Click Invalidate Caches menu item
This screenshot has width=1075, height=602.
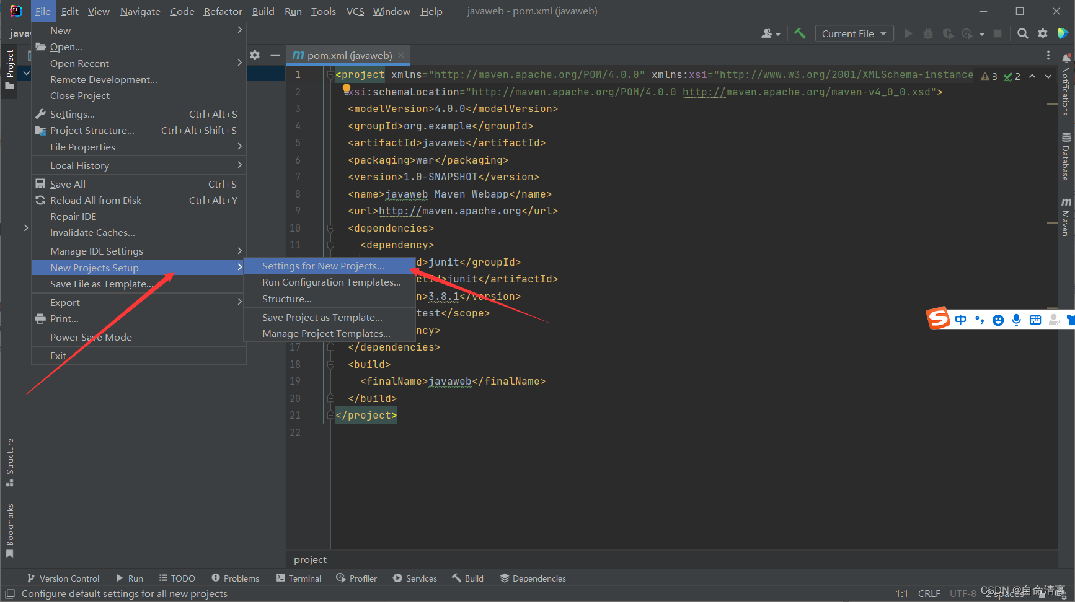point(139,232)
